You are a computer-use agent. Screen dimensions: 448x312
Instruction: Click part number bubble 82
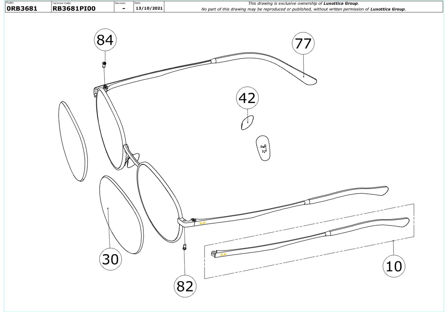click(185, 286)
